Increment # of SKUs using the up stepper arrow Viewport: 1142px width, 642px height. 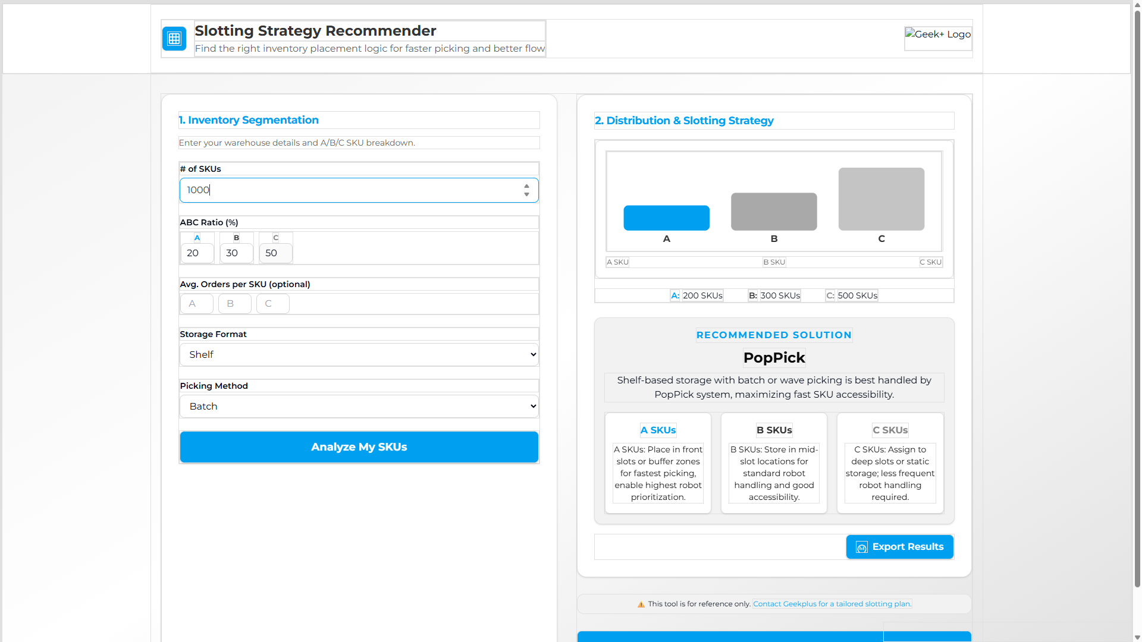point(526,185)
